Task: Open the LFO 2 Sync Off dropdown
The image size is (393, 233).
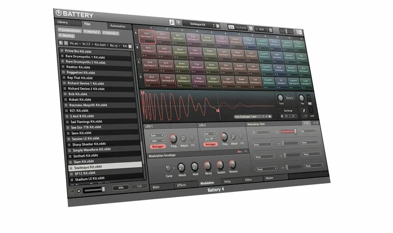Action: click(x=210, y=139)
